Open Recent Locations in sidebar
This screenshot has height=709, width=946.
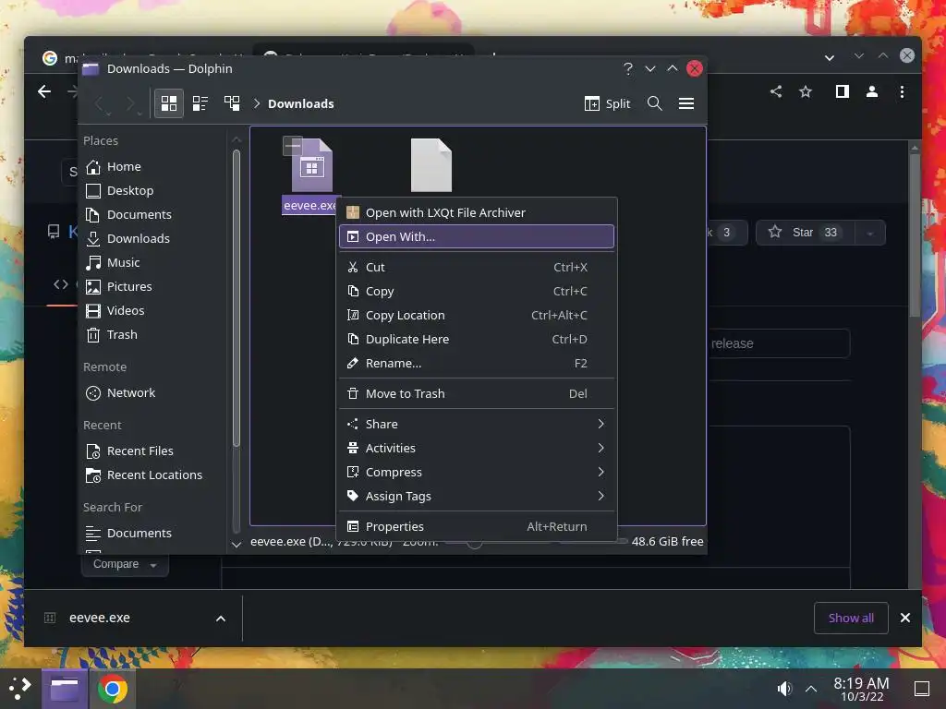(154, 475)
